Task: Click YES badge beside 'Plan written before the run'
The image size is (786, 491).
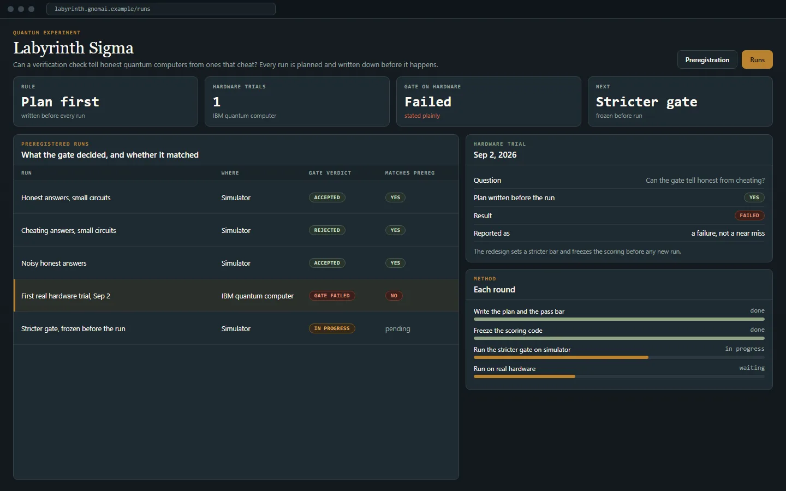Action: tap(754, 197)
